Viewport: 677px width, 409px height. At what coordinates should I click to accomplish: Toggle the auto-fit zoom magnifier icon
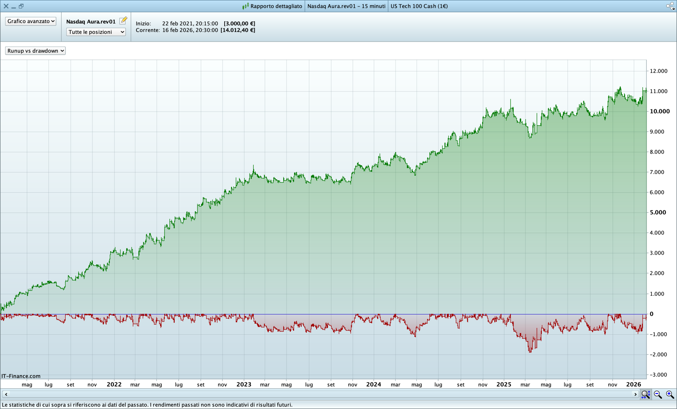(646, 394)
